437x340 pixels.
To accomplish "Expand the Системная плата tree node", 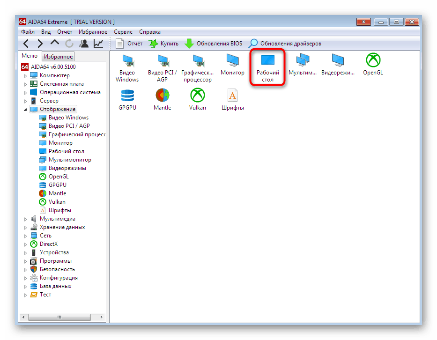I will (25, 84).
